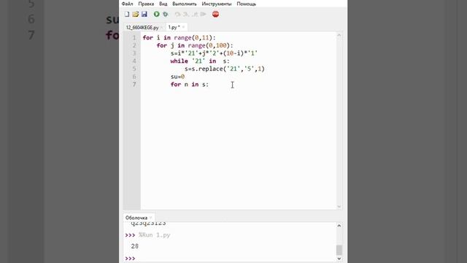The width and height of the screenshot is (467, 263).
Task: Click the 'su=0' line
Action: point(177,77)
